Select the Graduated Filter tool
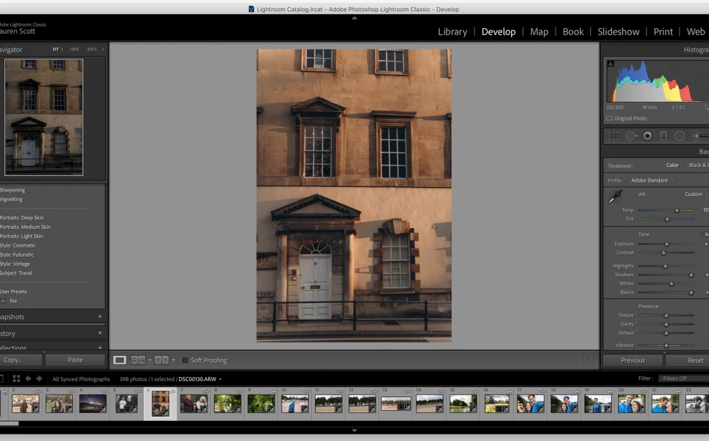Image resolution: width=709 pixels, height=441 pixels. (663, 136)
